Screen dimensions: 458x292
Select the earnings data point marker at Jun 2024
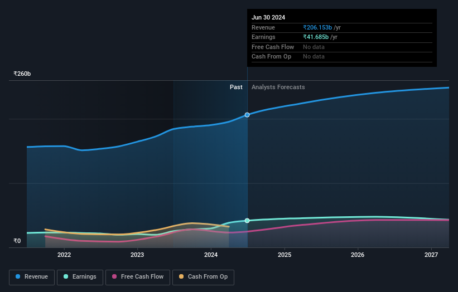tap(247, 221)
